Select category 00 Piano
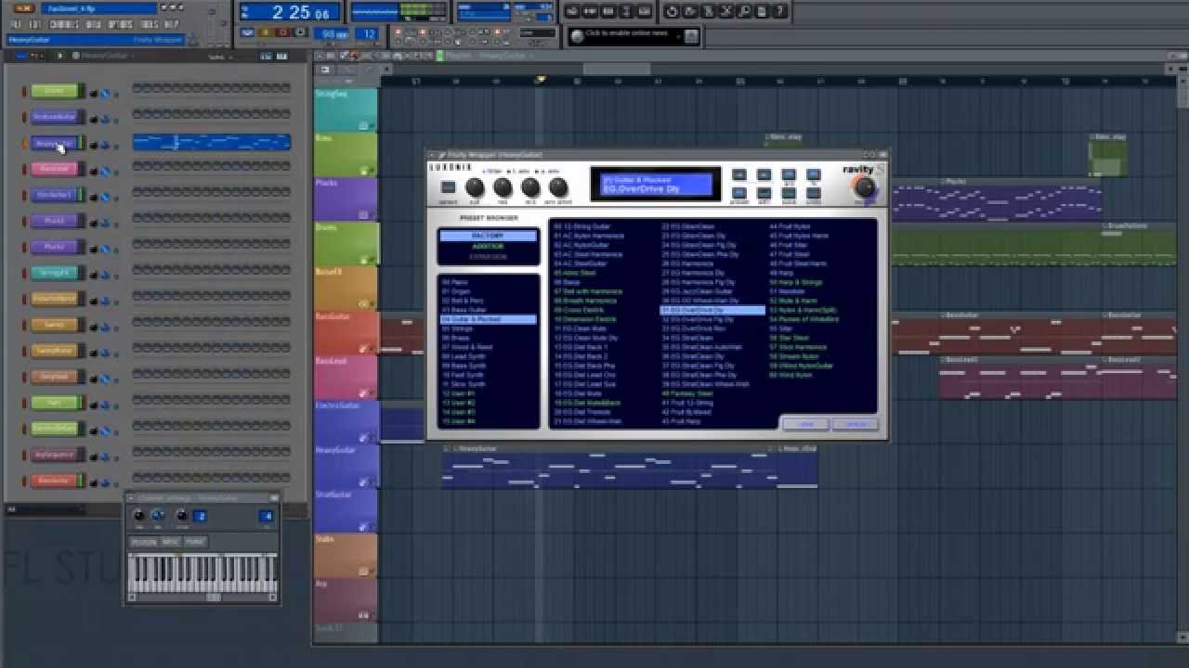 [x=455, y=282]
